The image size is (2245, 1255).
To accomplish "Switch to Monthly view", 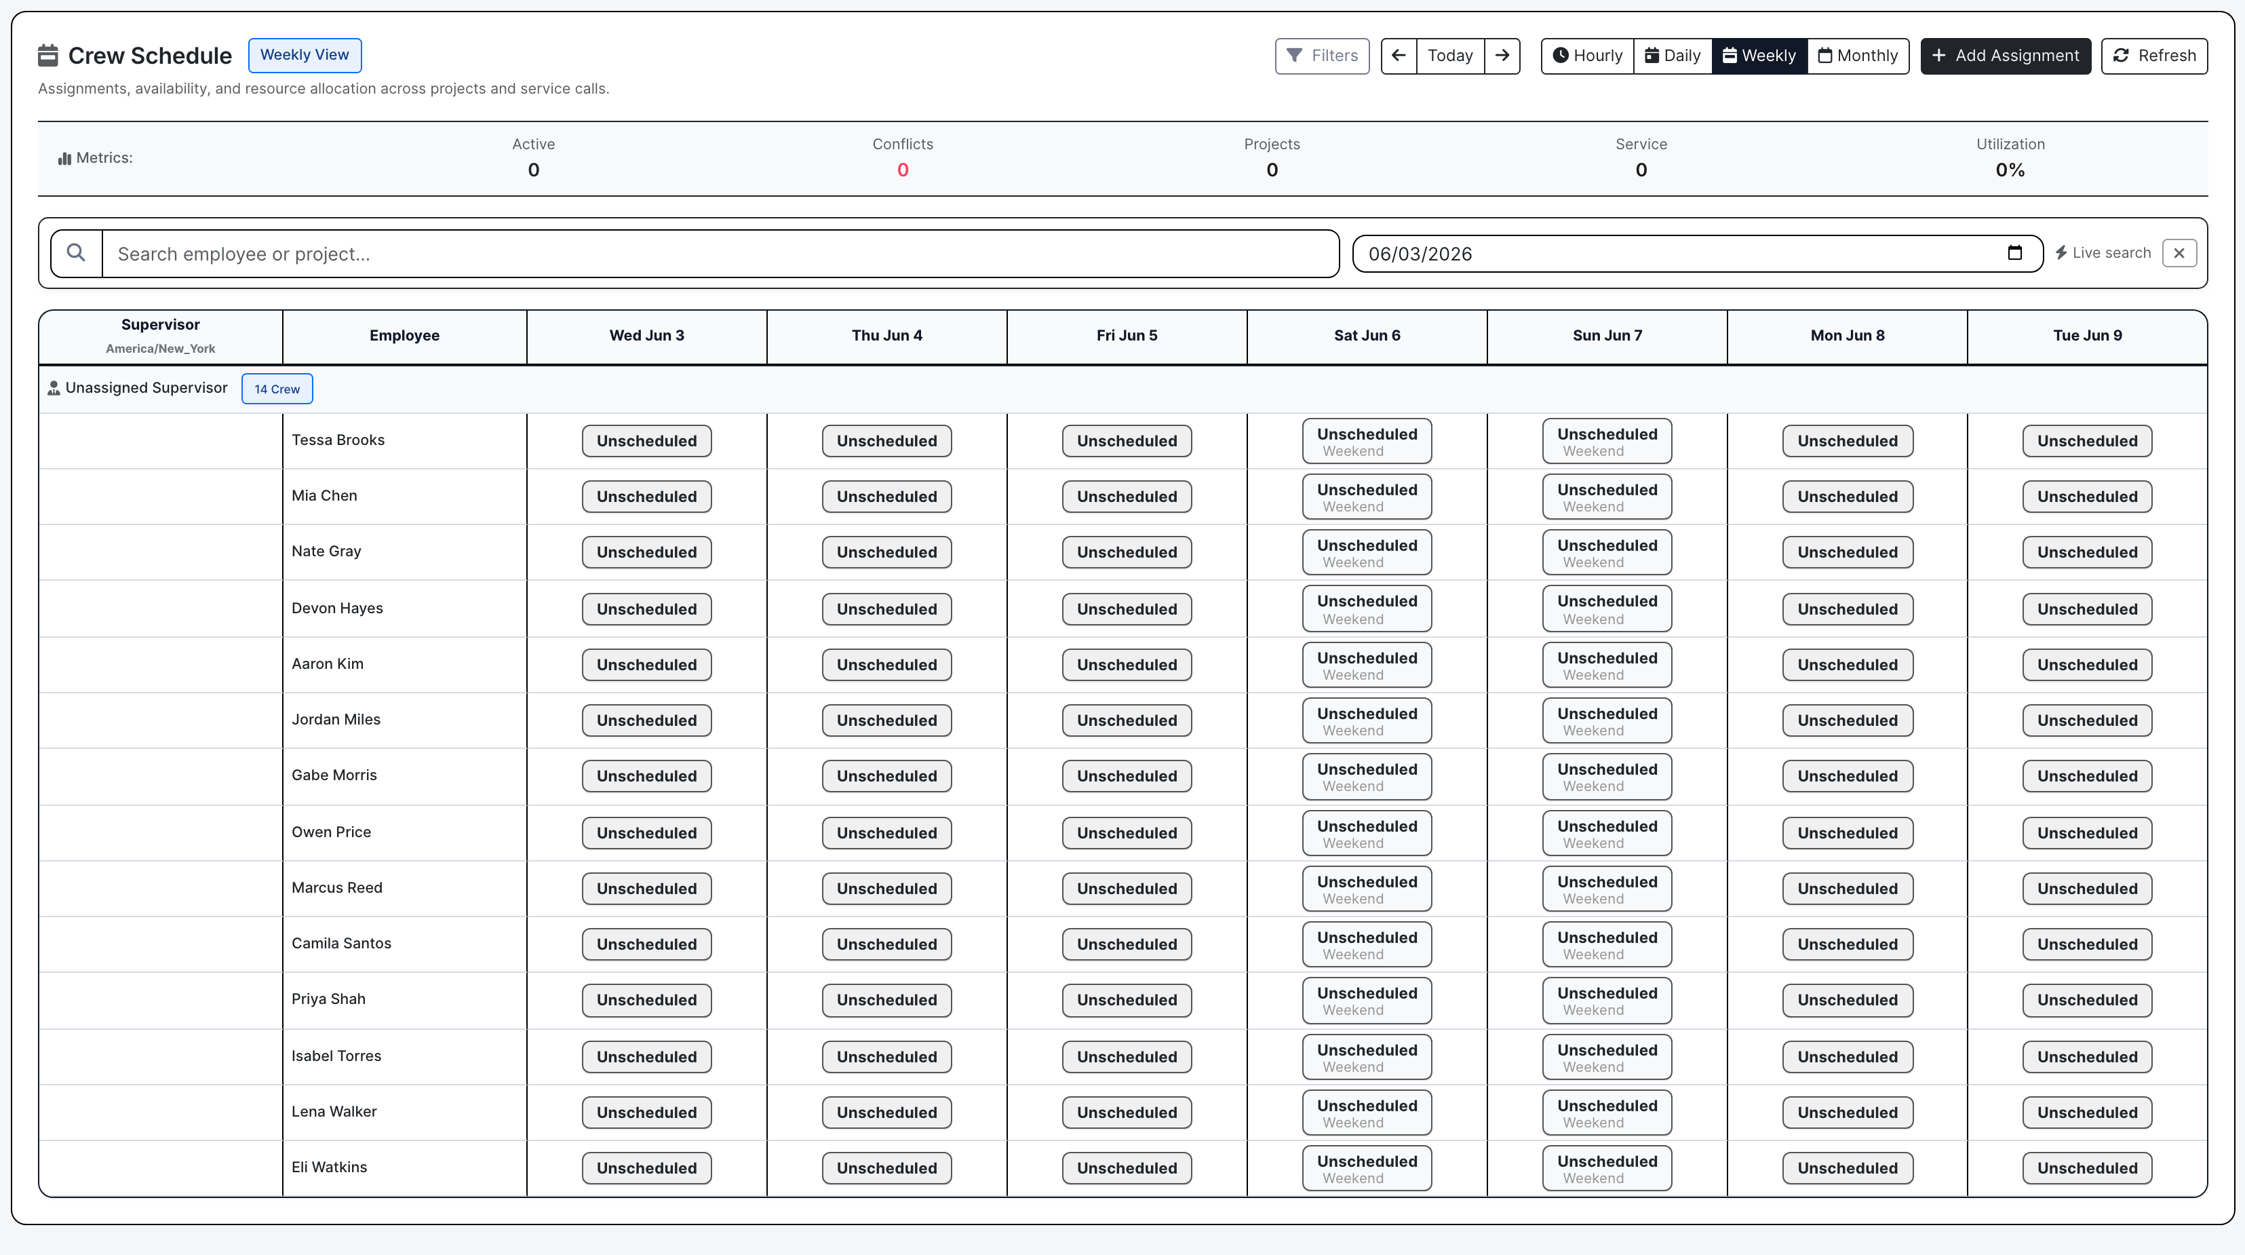I will 1858,56.
